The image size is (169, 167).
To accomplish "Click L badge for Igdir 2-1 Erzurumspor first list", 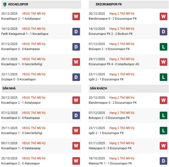I will point(164,77).
